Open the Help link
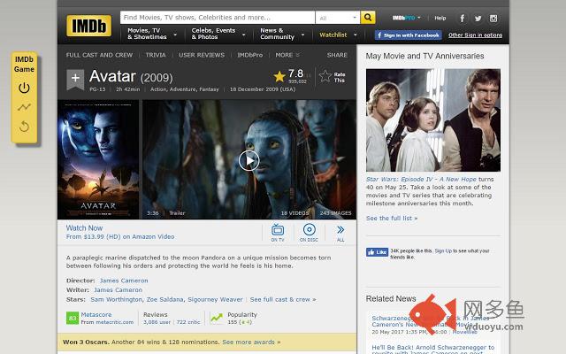Image resolution: width=566 pixels, height=354 pixels. 440,18
